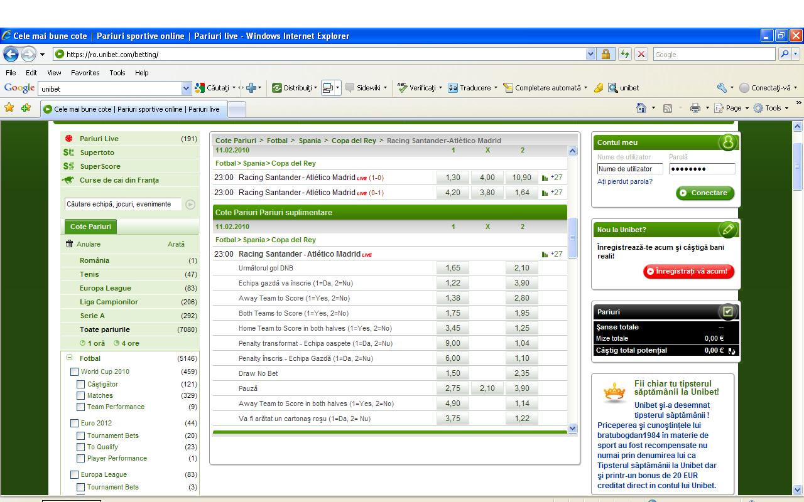Open the Traducere dropdown
This screenshot has width=804, height=502.
coord(496,88)
